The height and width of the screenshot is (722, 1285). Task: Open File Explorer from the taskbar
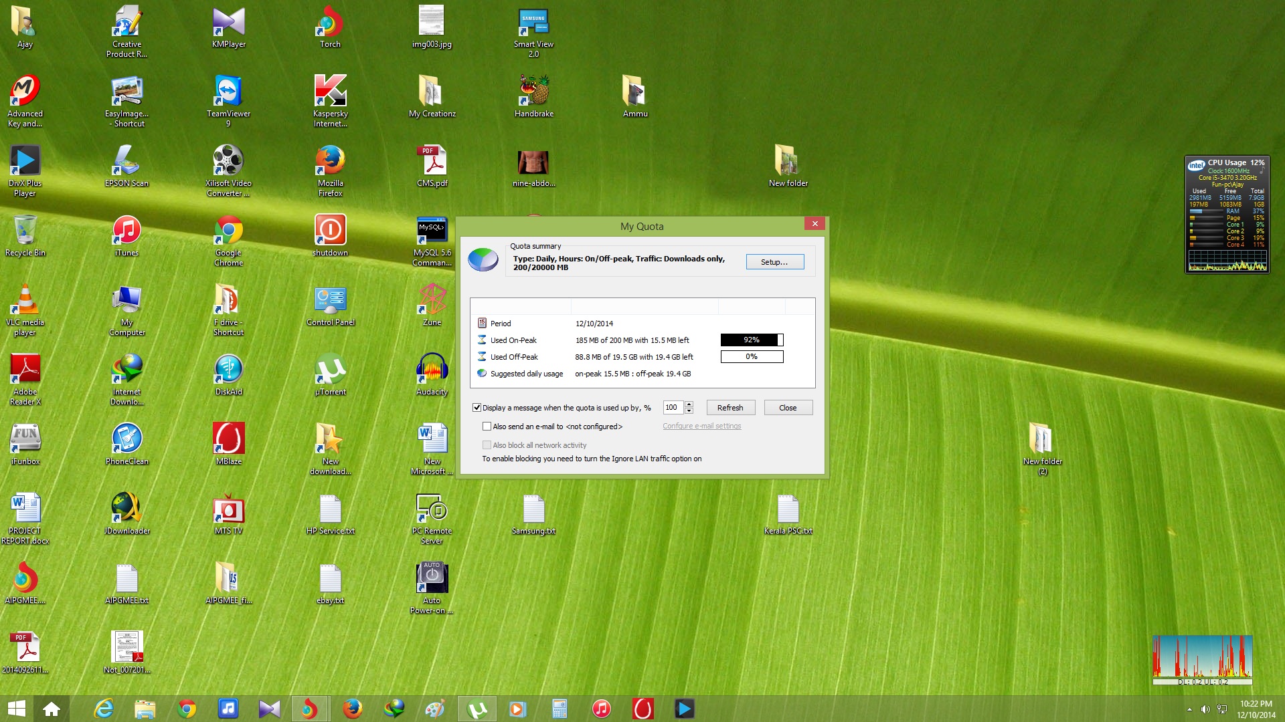tap(145, 709)
